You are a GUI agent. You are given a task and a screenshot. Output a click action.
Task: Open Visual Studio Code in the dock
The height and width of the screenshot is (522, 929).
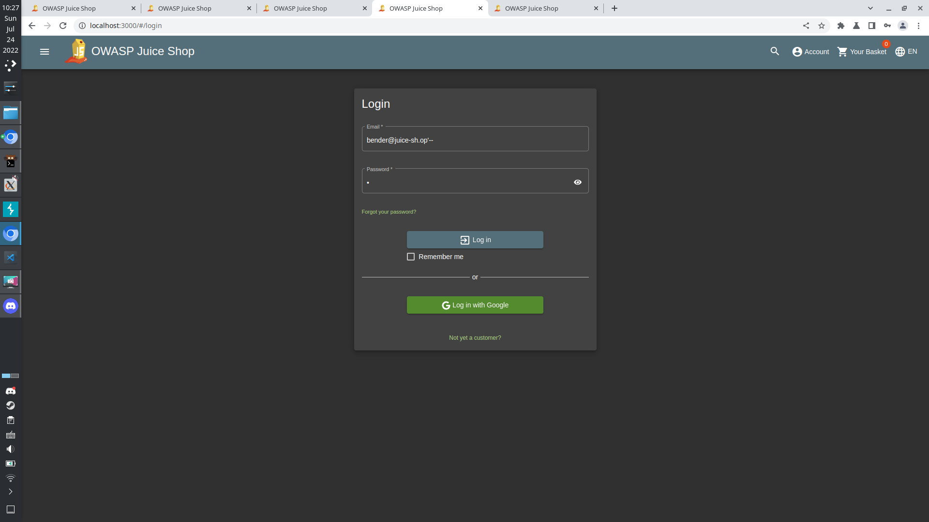[11, 258]
